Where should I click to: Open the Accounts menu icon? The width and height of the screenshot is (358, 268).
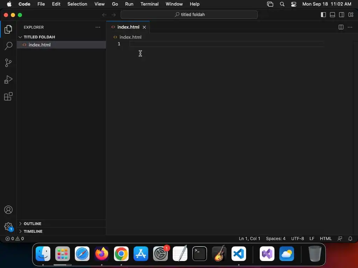point(8,210)
